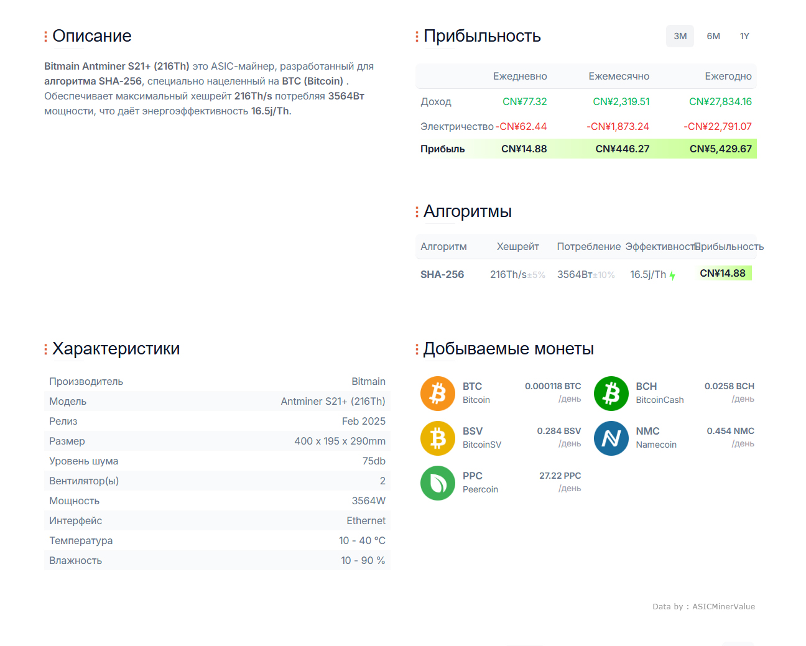Click the Прибыльность section heading
This screenshot has width=806, height=646.
[x=482, y=36]
